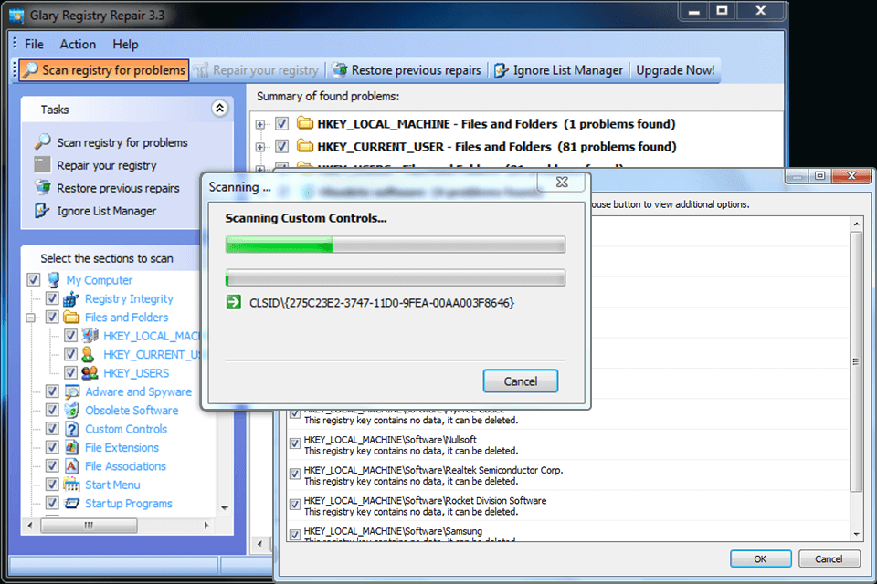The width and height of the screenshot is (877, 584).
Task: Click the HKEY_LOCAL_MACHINE summary folder icon
Action: [x=305, y=123]
